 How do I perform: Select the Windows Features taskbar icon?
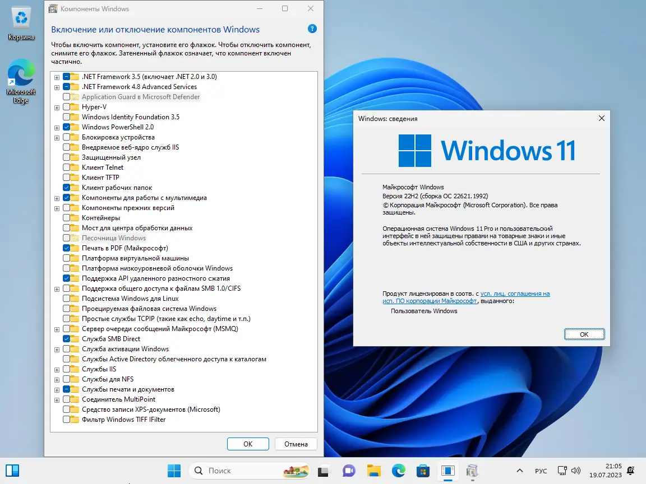coord(473,471)
